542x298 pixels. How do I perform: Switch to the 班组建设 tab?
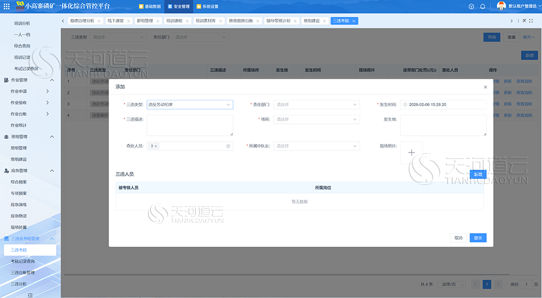pyautogui.click(x=312, y=21)
